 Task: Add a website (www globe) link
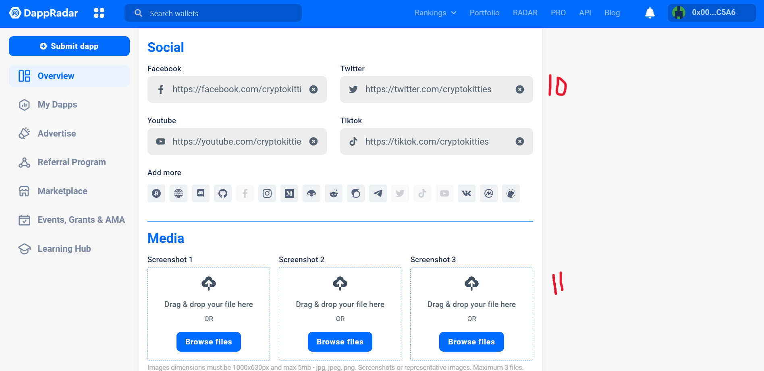pos(179,193)
